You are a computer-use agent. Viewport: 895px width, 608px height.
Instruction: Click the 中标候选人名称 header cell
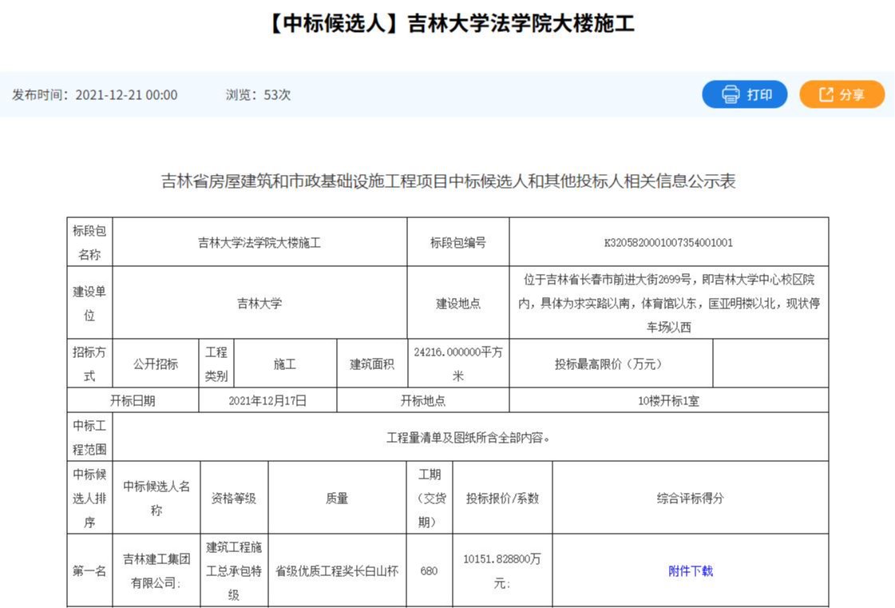click(x=156, y=498)
